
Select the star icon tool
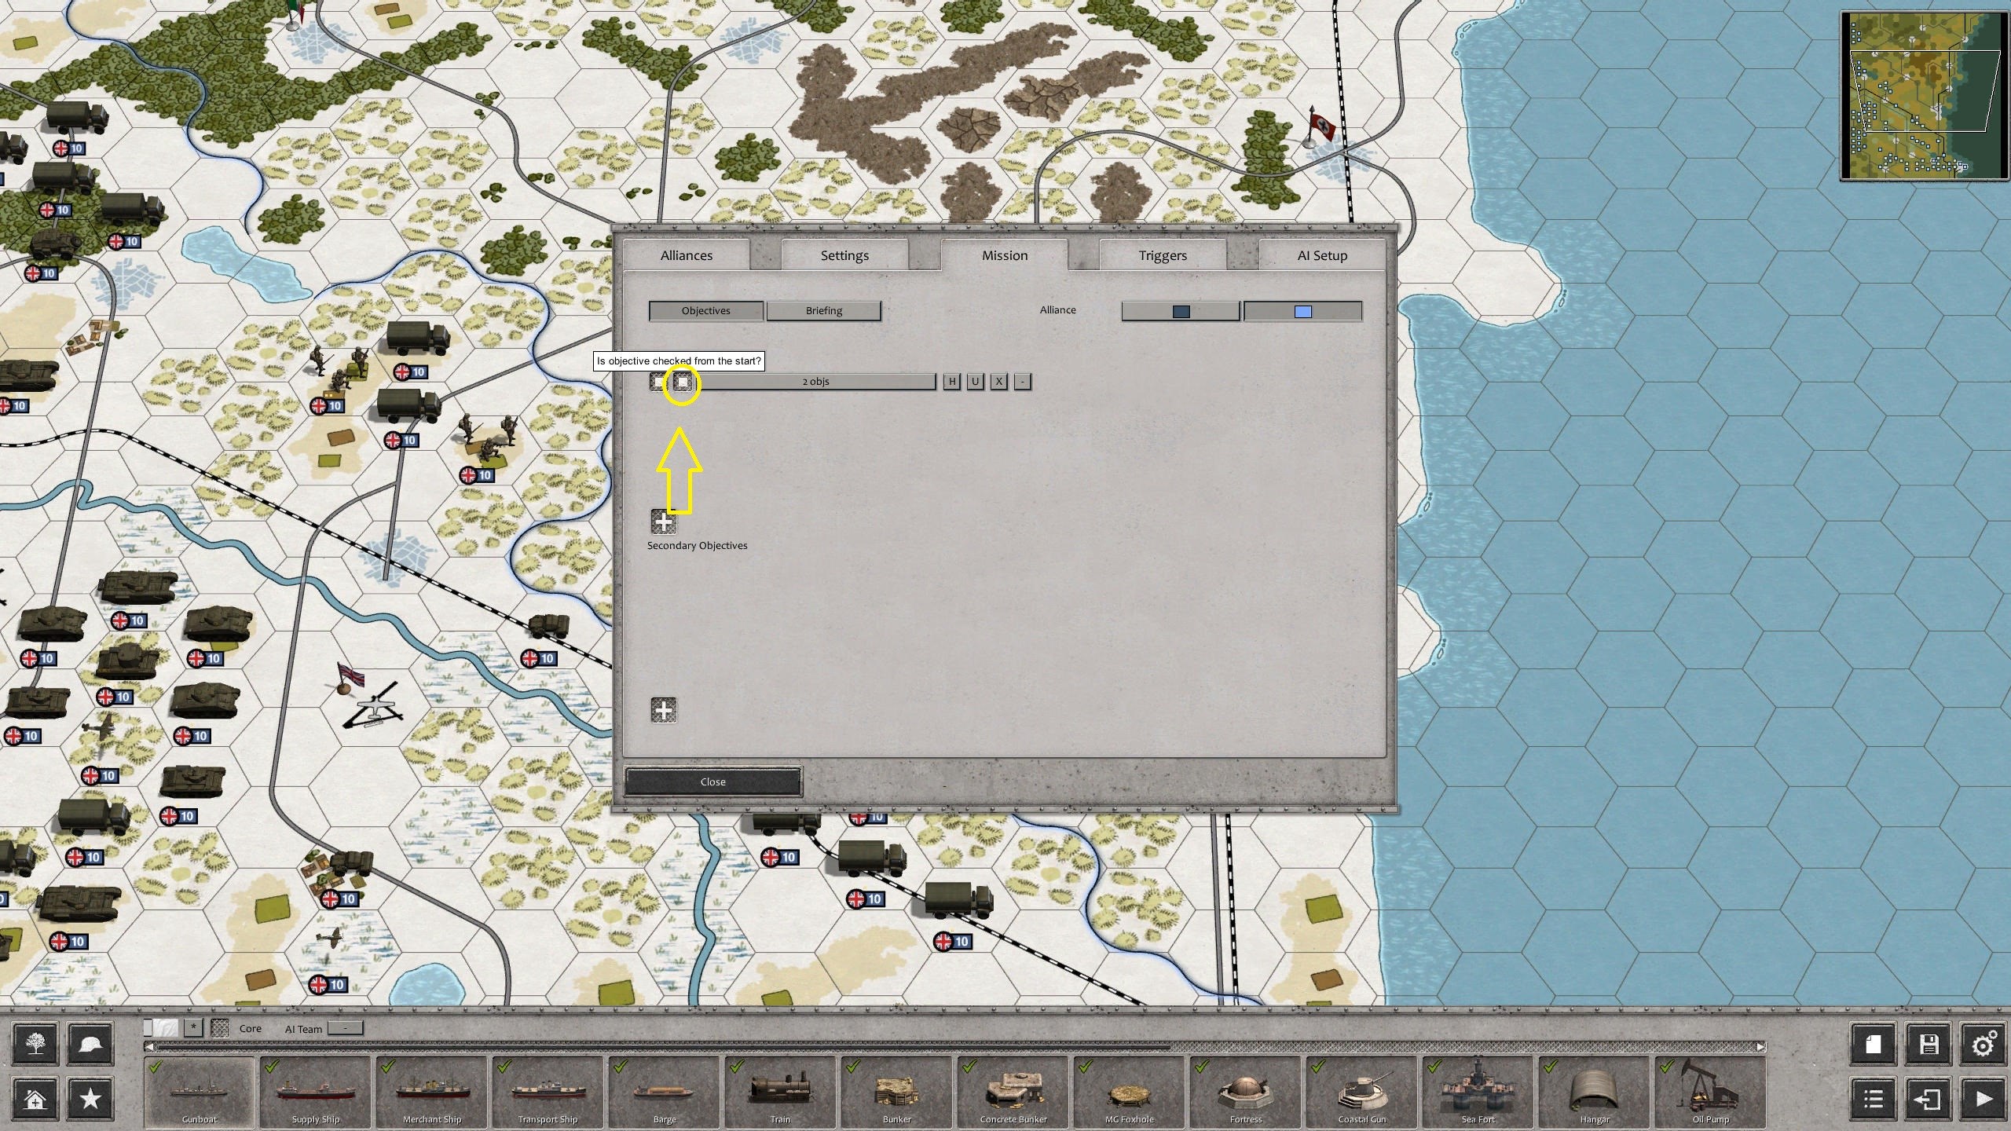click(90, 1098)
